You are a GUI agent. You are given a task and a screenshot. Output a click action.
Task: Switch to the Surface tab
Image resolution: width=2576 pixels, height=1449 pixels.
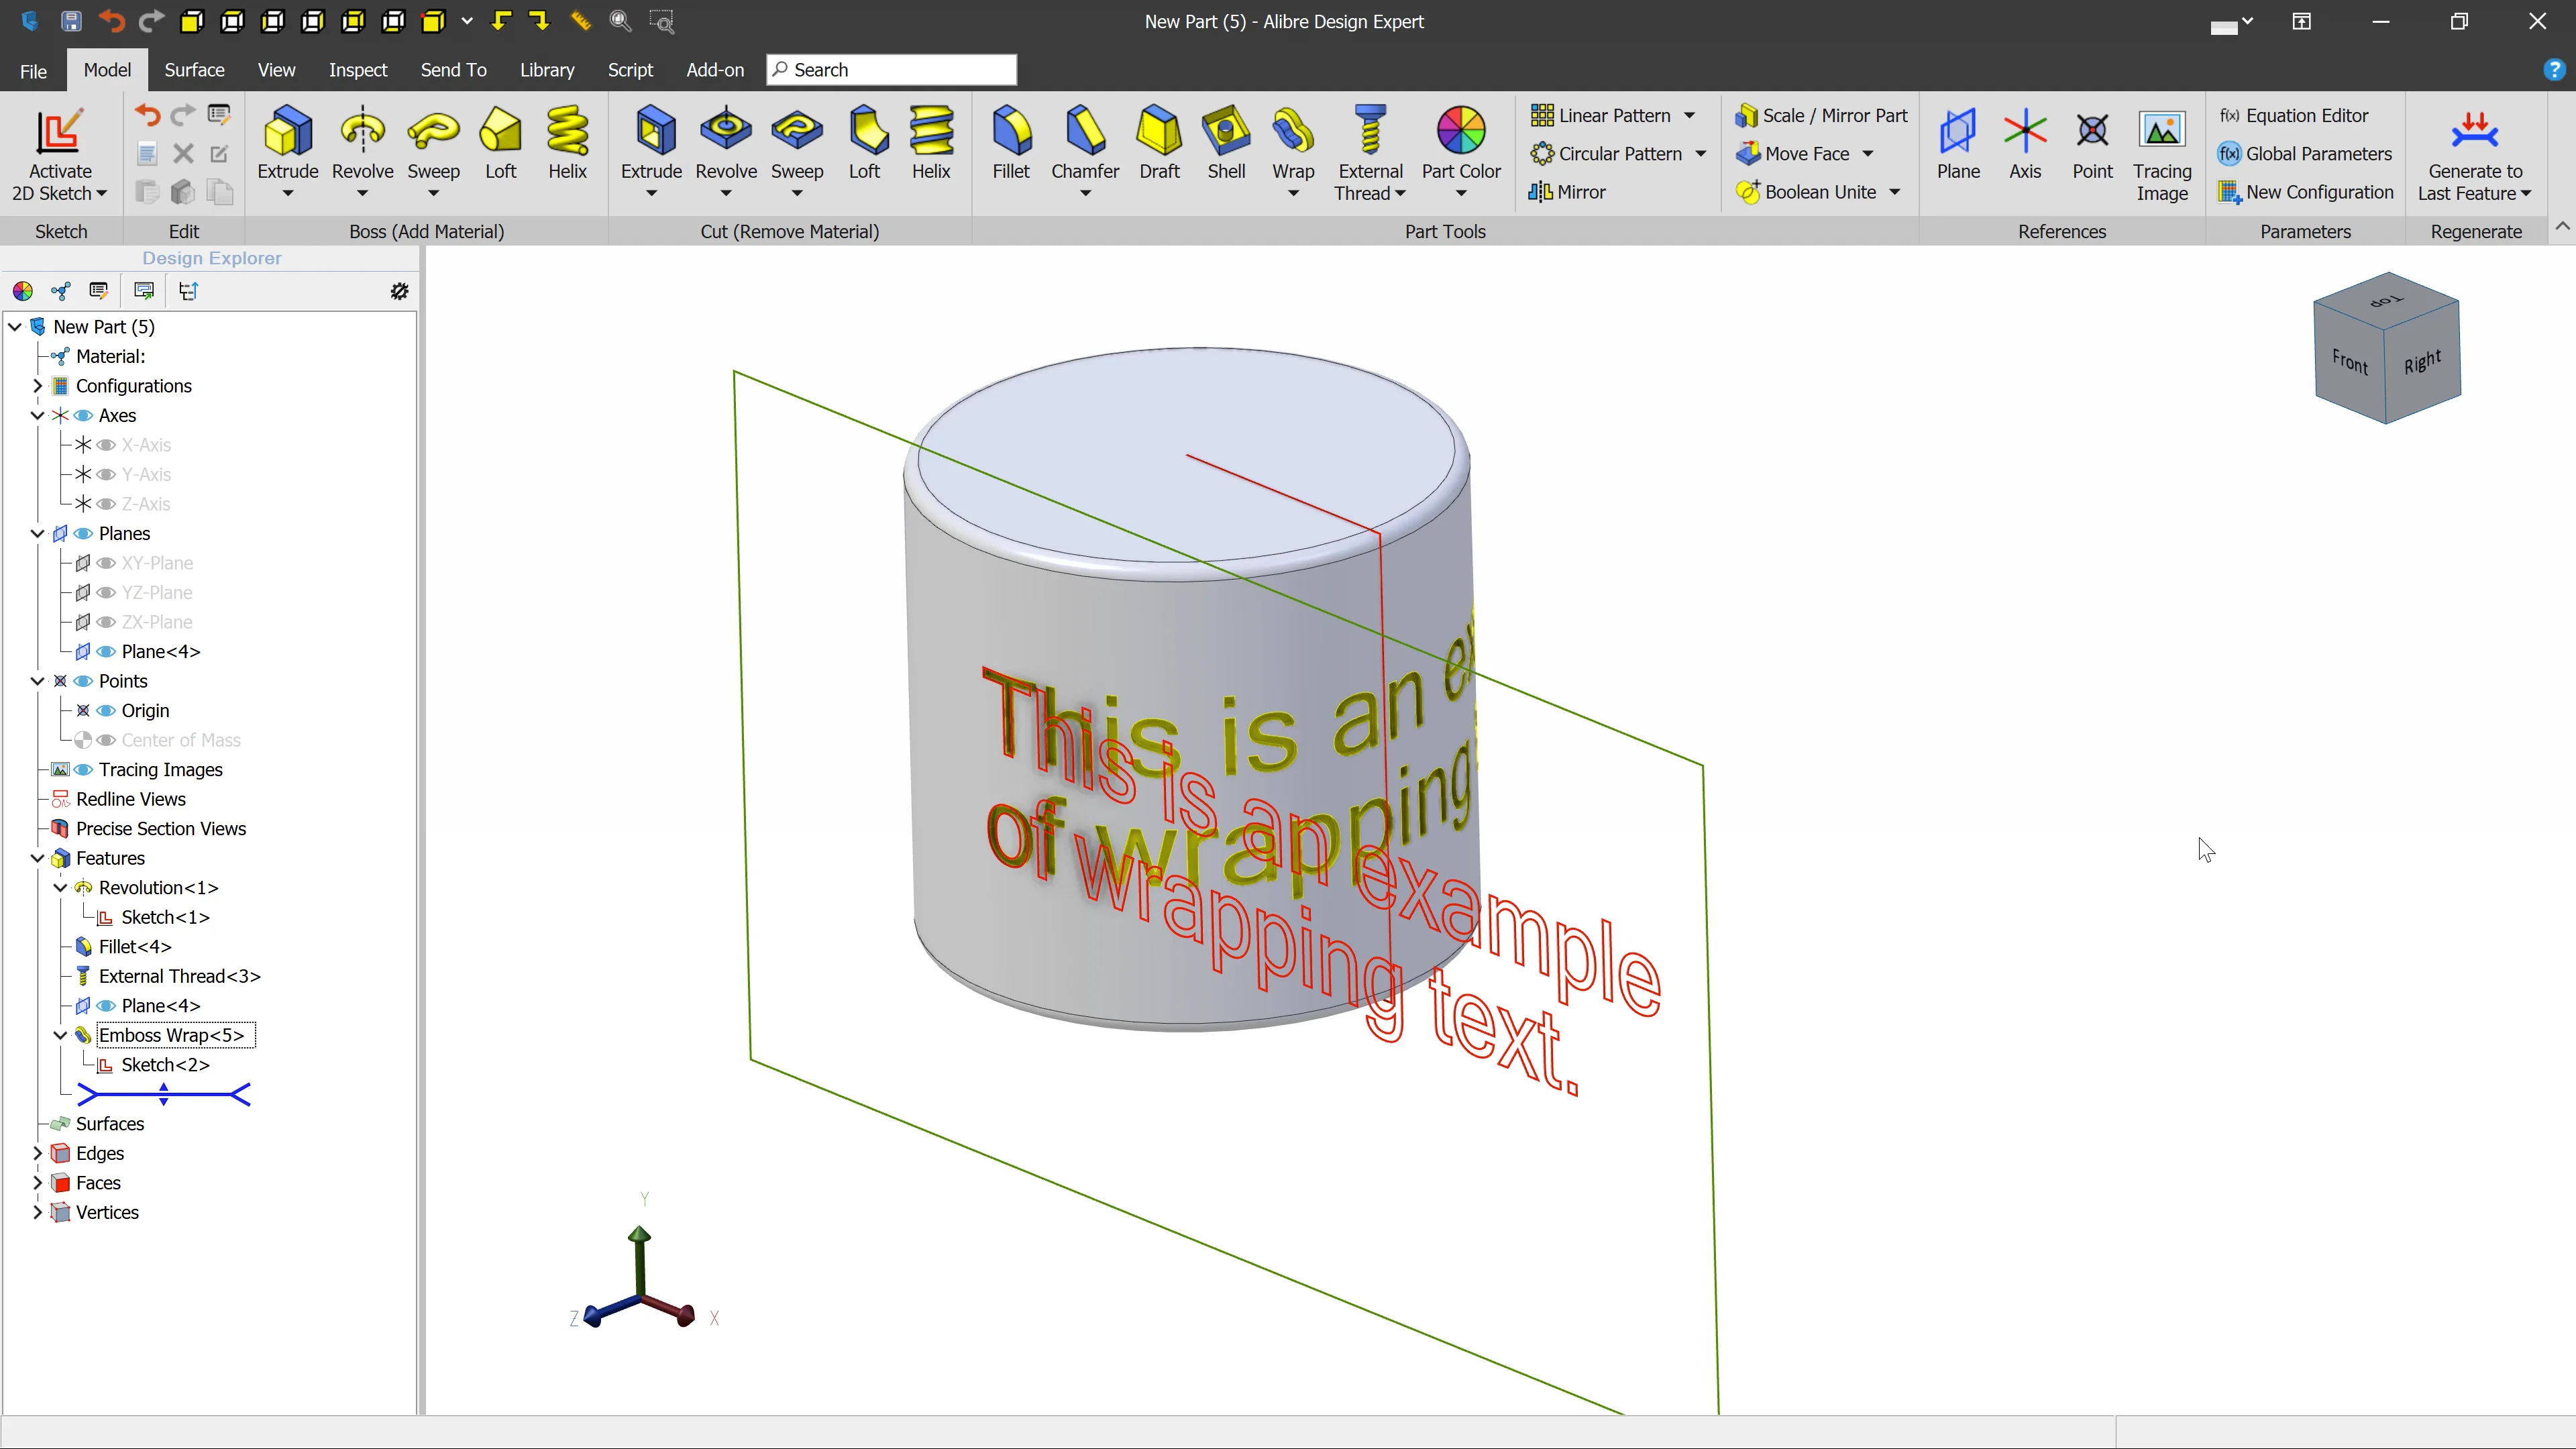(194, 69)
